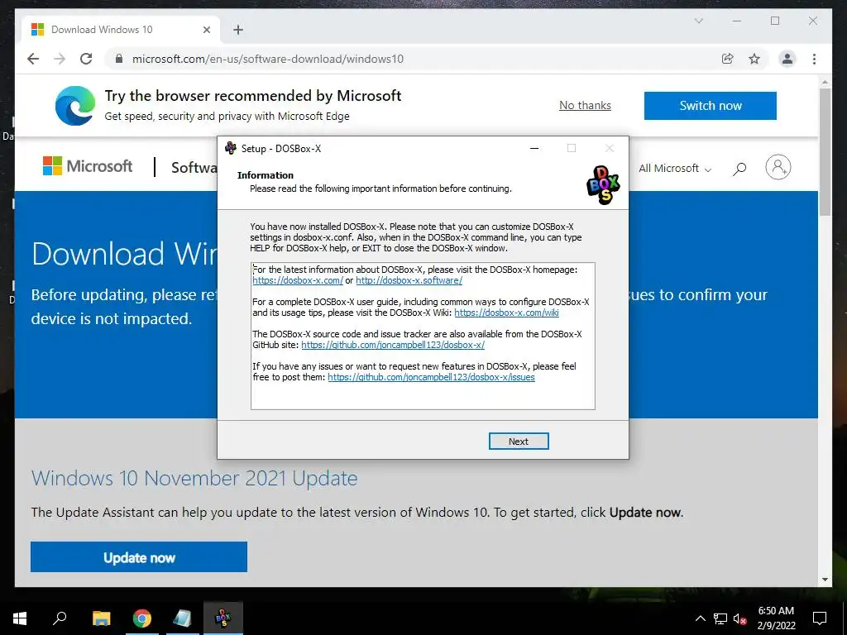Expand Chrome's tab search chevron

coord(698,21)
